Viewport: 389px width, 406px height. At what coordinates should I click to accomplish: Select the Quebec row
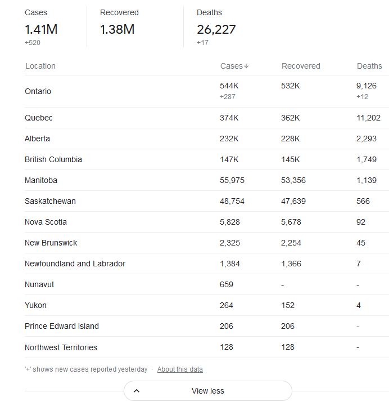point(207,118)
